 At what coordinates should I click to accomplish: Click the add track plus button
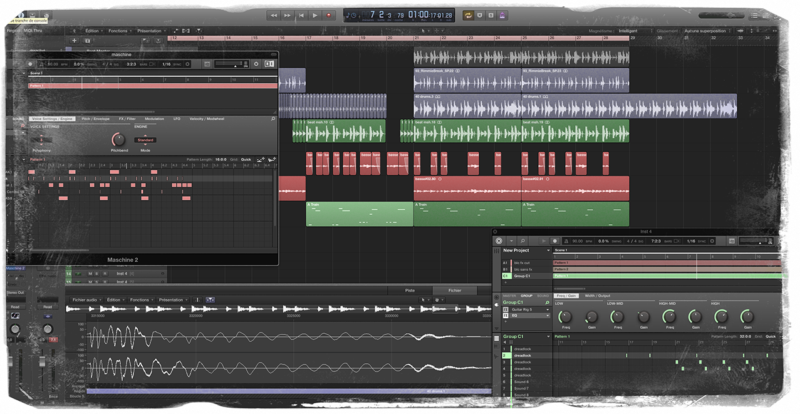[75, 40]
